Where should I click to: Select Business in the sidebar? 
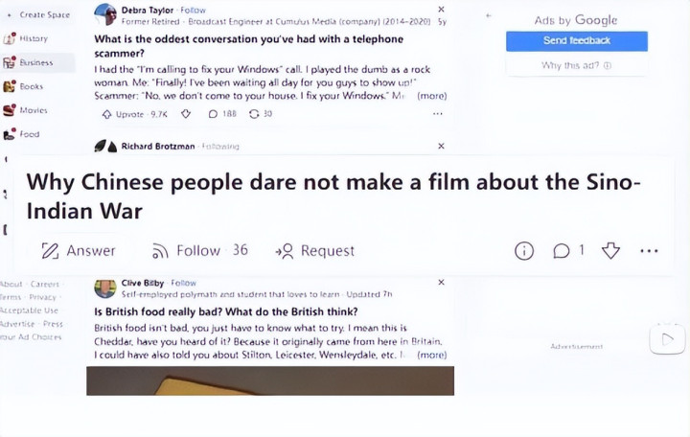click(36, 62)
